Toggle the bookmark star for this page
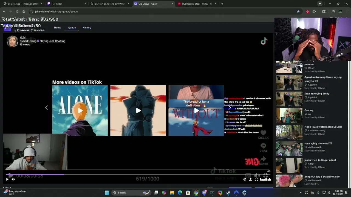351x197 pixels. tap(298, 11)
